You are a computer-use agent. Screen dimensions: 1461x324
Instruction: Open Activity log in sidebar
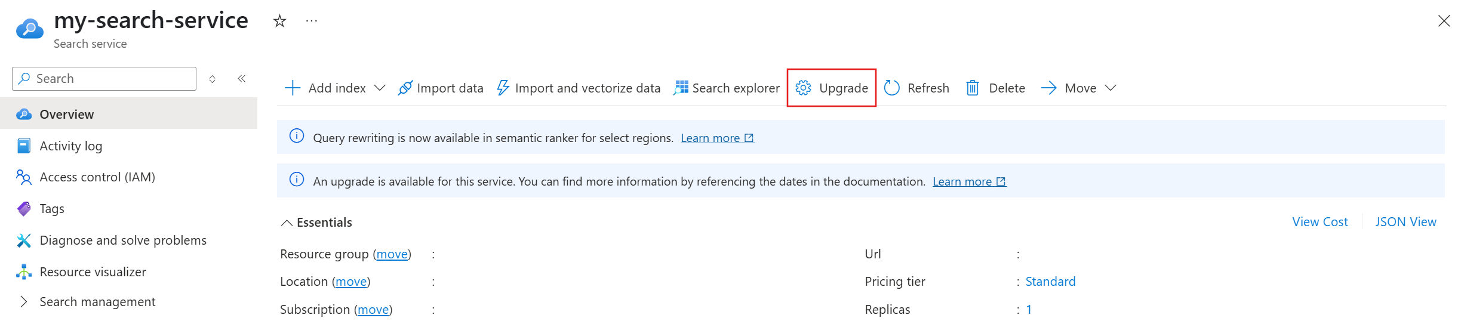[70, 146]
